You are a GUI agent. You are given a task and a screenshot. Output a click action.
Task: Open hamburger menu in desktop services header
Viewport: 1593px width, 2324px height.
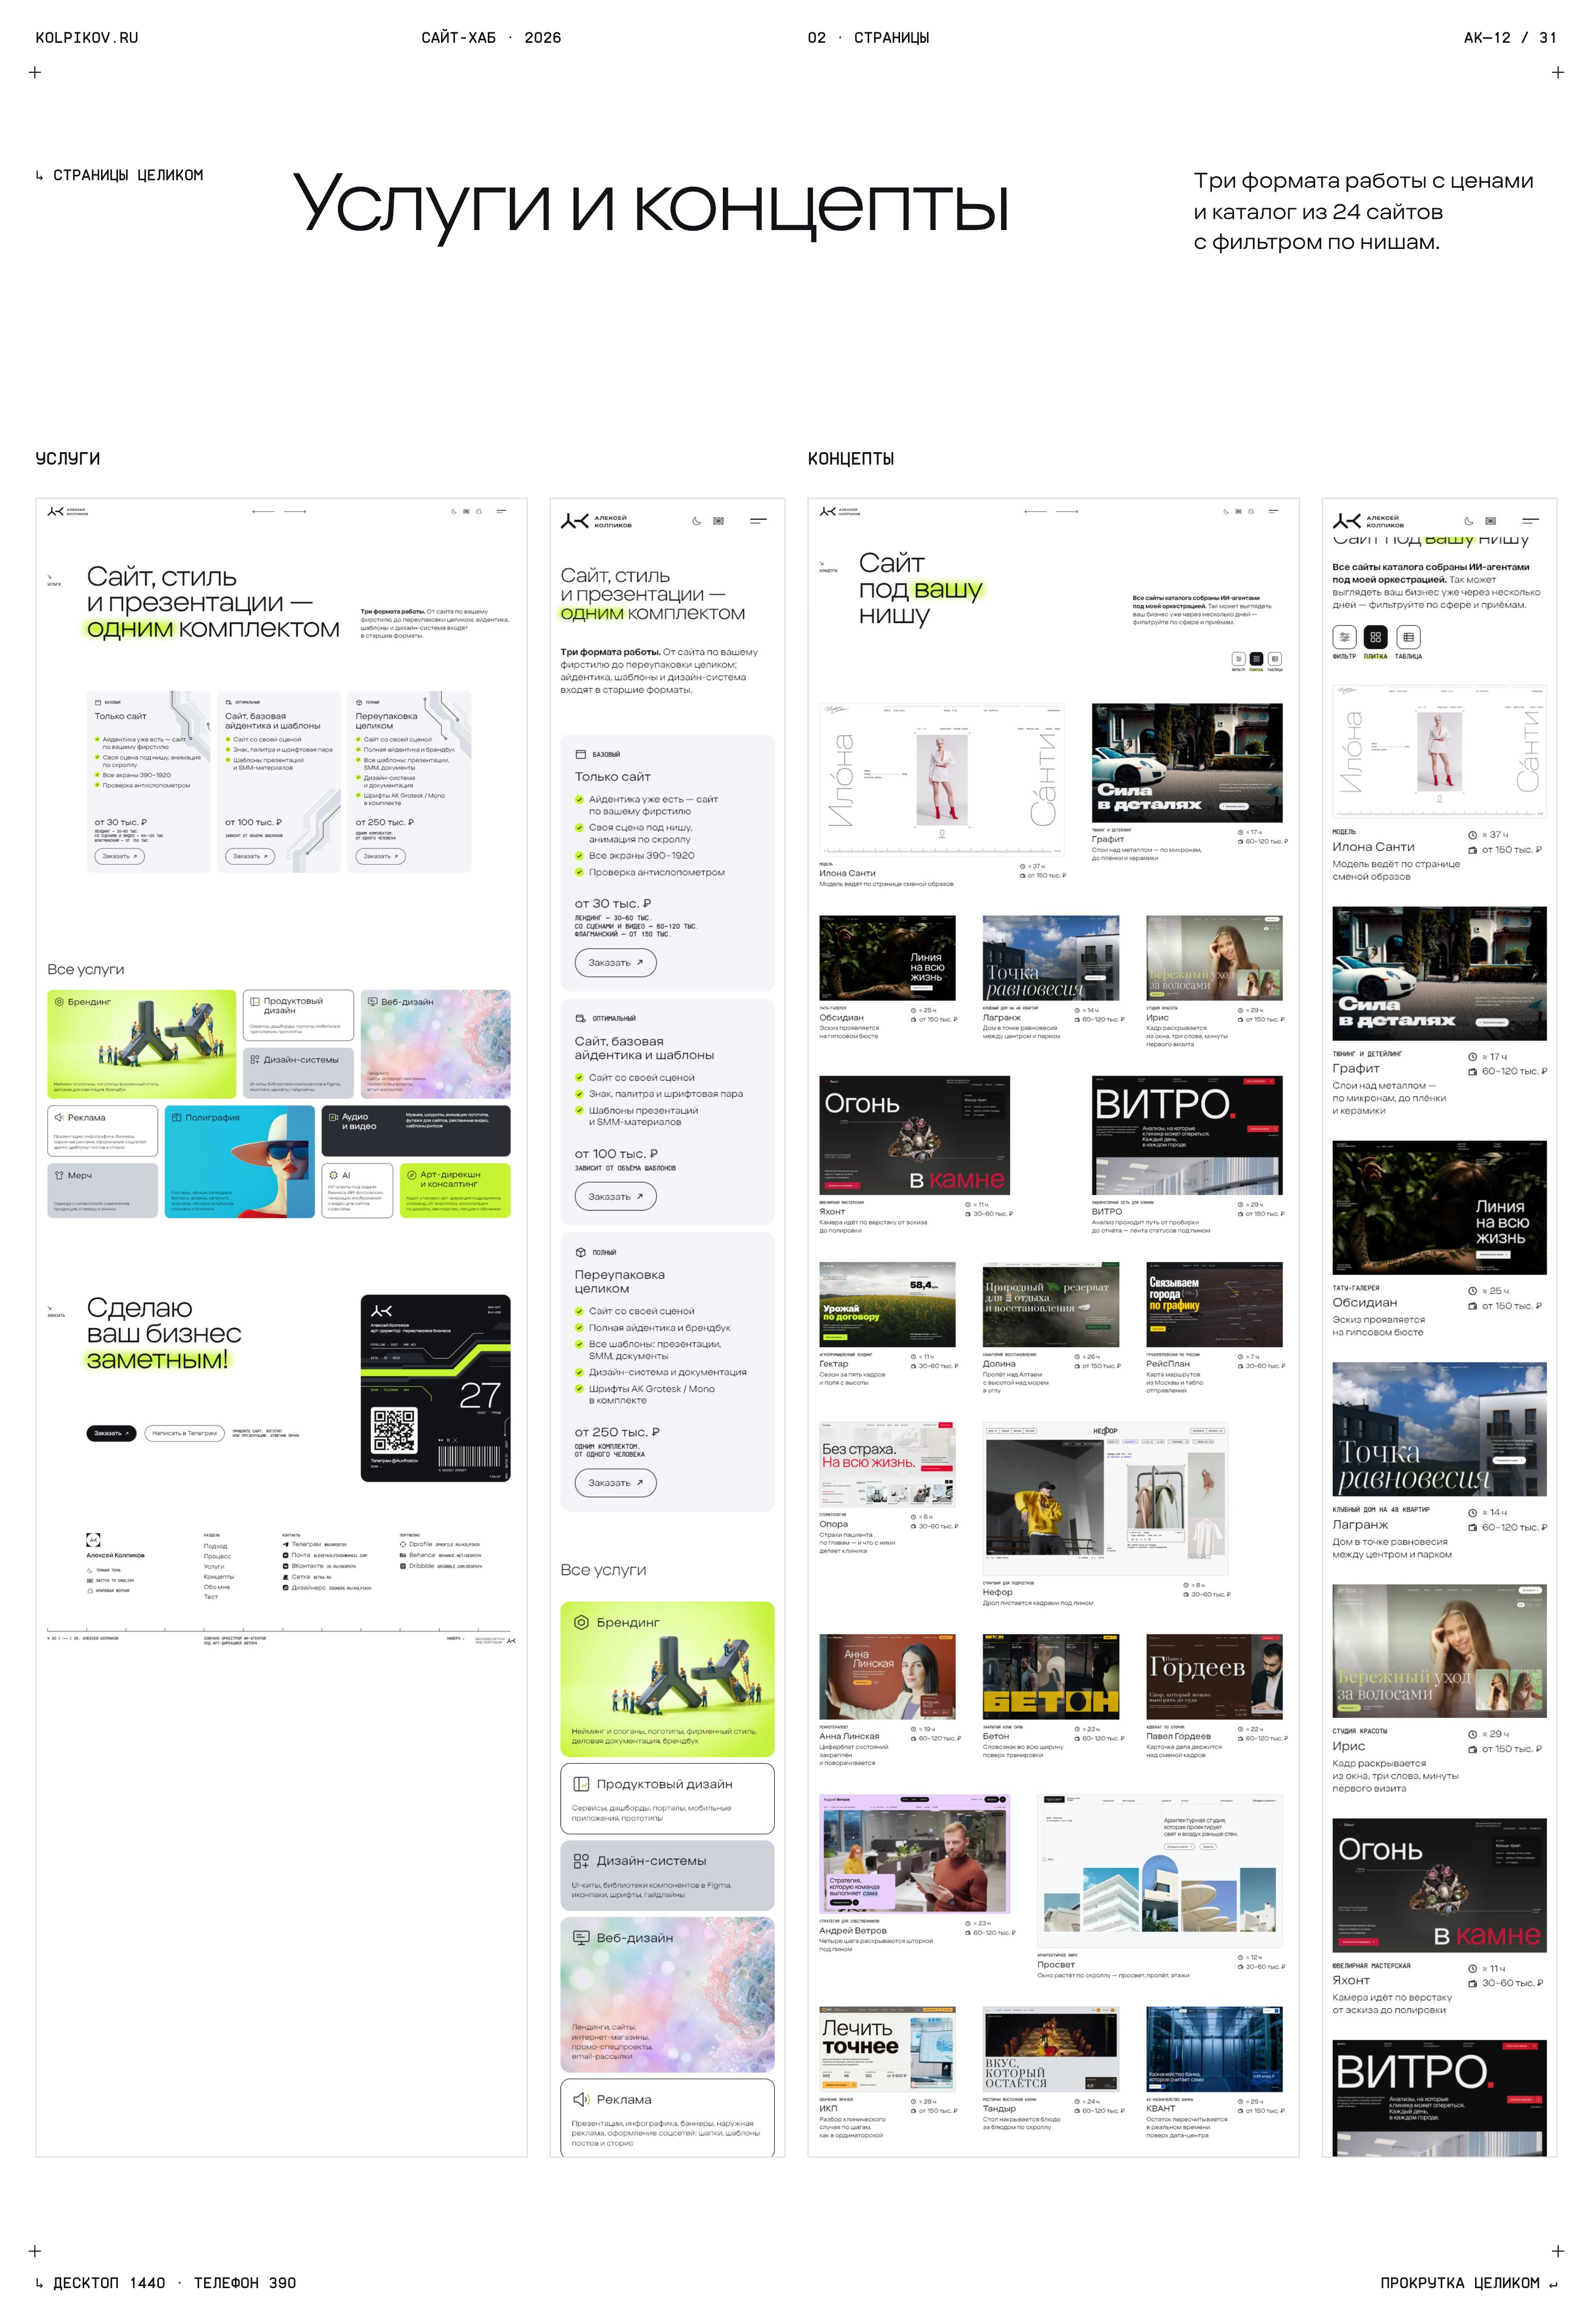coord(501,511)
